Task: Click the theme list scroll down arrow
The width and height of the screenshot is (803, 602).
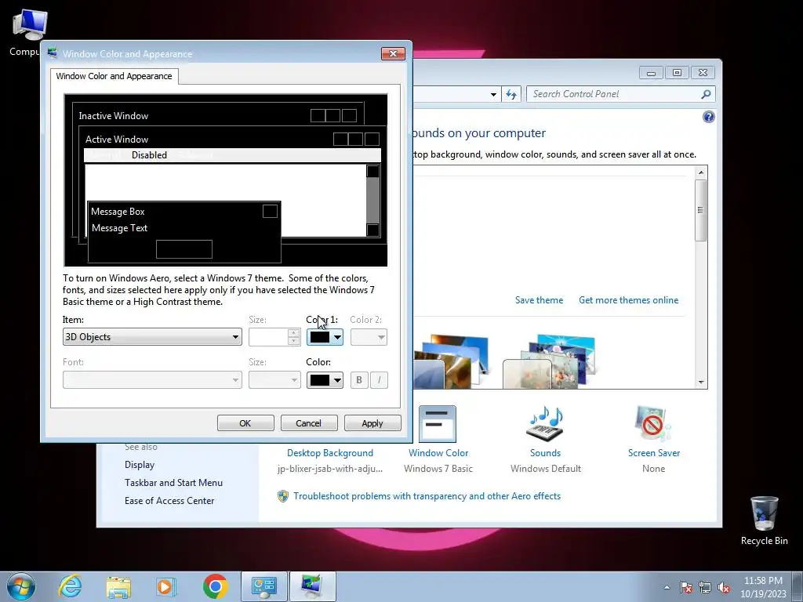Action: click(x=701, y=383)
